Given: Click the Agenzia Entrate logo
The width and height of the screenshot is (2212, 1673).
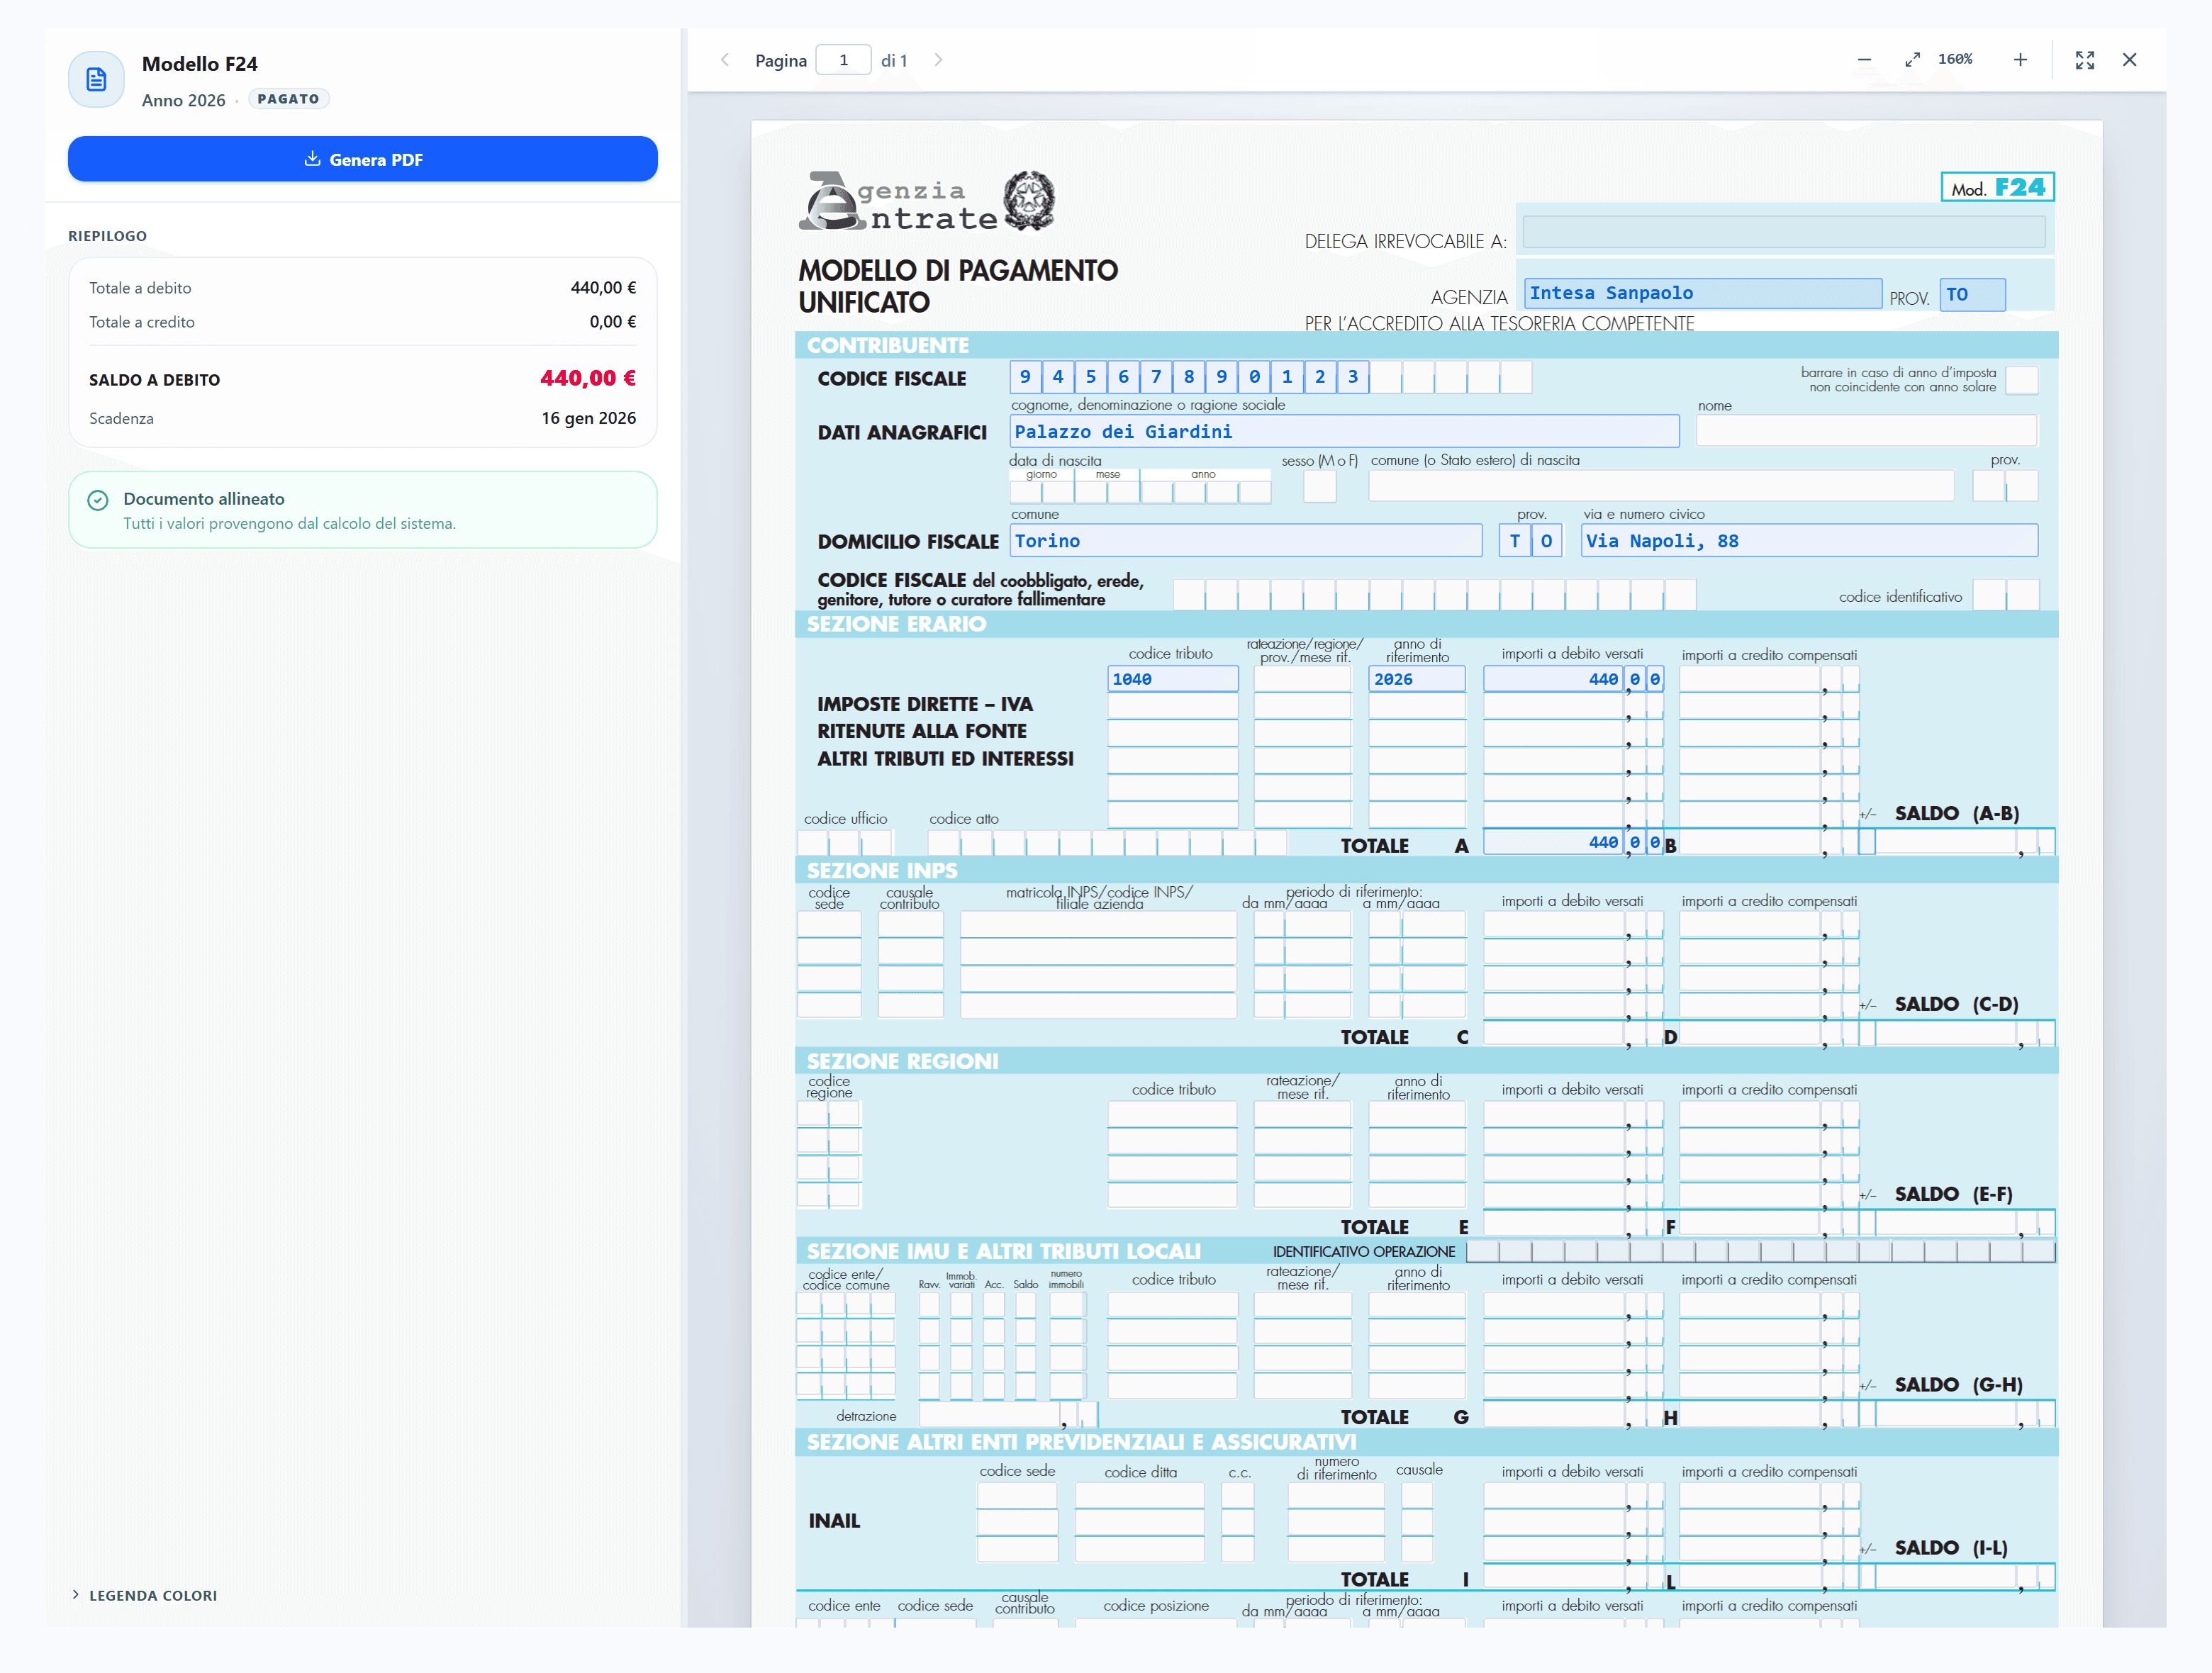Looking at the screenshot, I should [926, 201].
